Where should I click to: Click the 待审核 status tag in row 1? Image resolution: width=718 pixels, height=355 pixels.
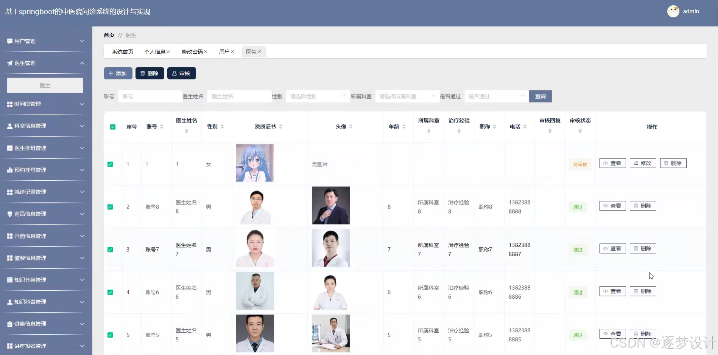pyautogui.click(x=580, y=164)
